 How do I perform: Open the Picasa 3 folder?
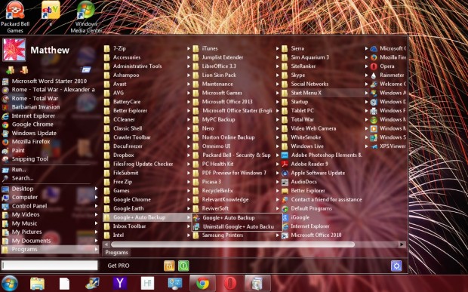point(236,182)
